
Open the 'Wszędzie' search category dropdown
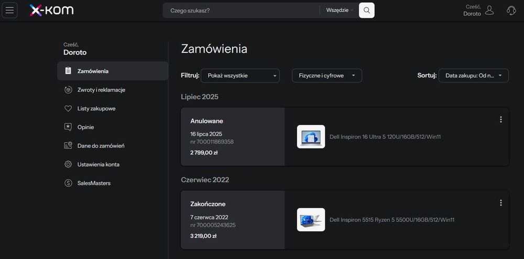340,10
